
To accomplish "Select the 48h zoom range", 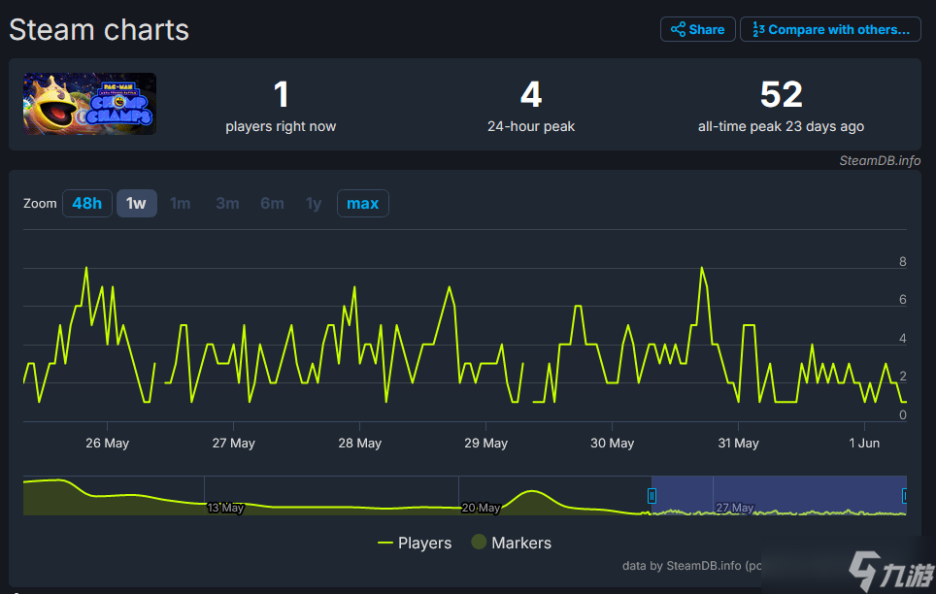I will pyautogui.click(x=86, y=203).
